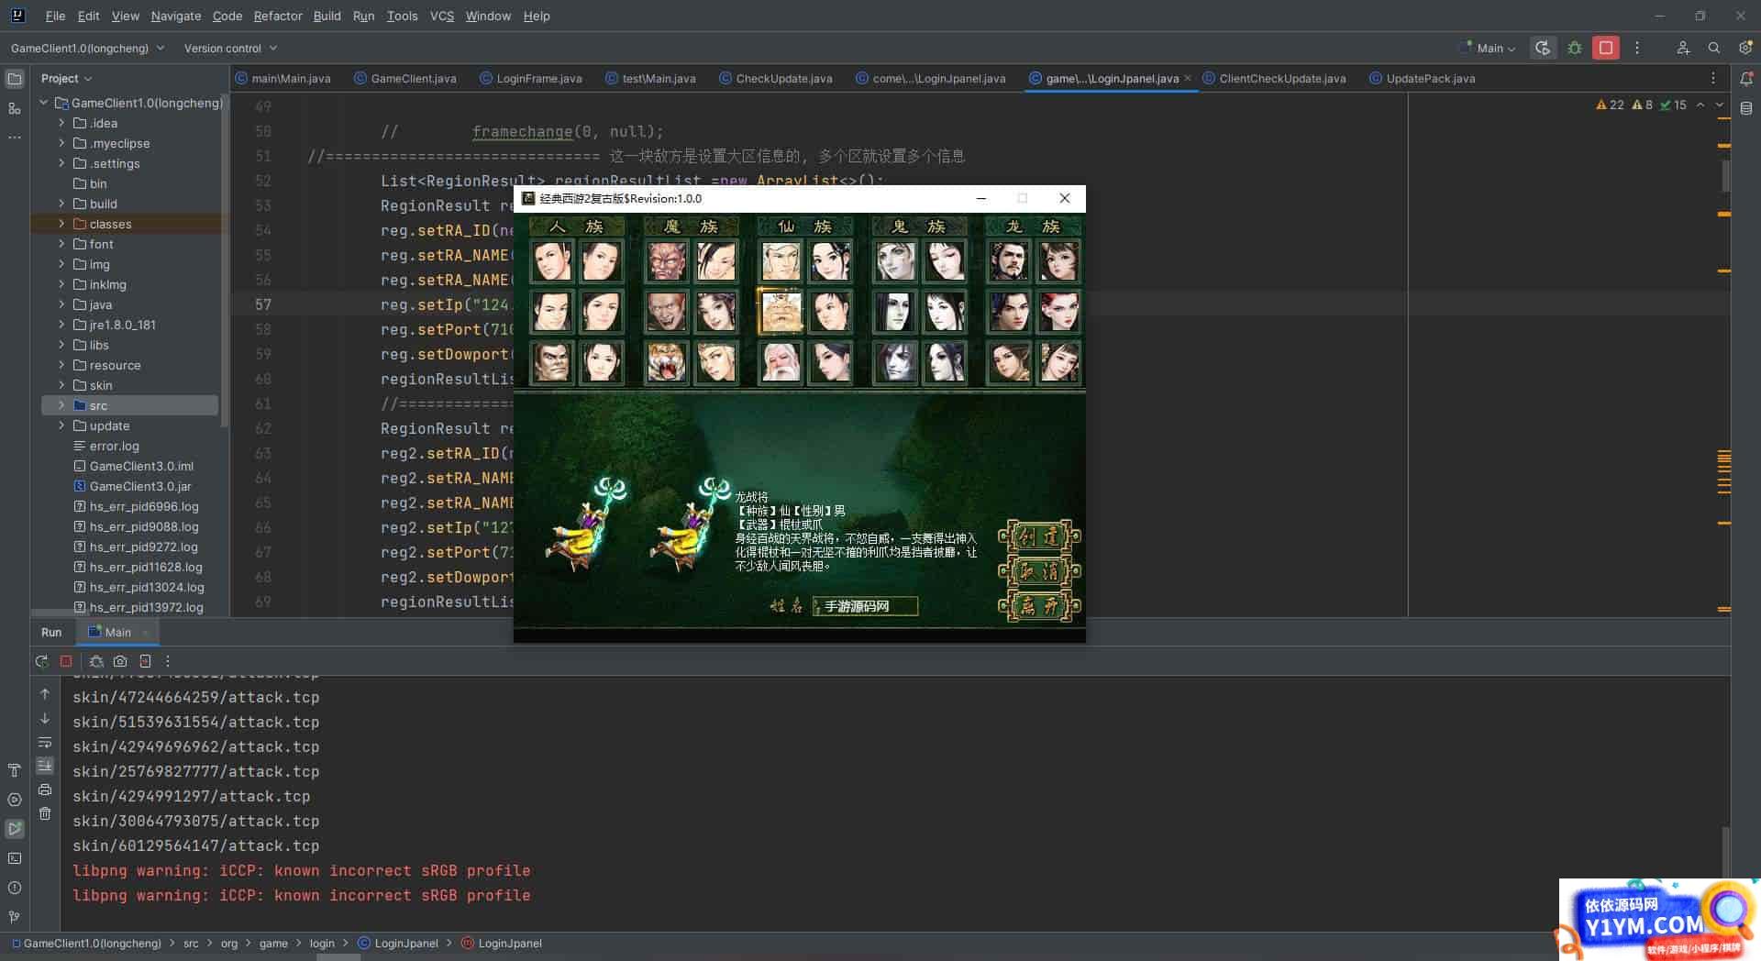Open the Build hammer tool window
The width and height of the screenshot is (1761, 961).
pyautogui.click(x=15, y=770)
